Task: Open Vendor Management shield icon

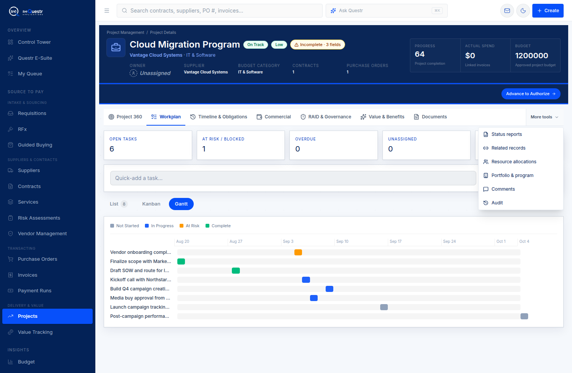Action: click(x=10, y=234)
